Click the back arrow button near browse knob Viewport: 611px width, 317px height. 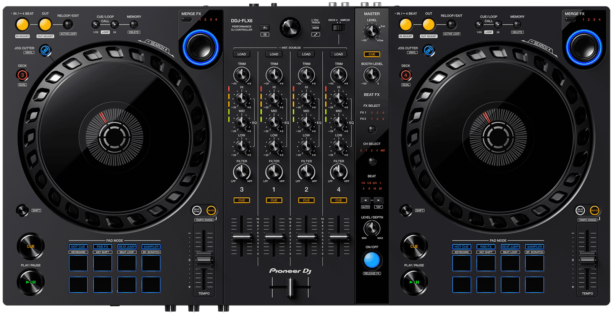265,28
